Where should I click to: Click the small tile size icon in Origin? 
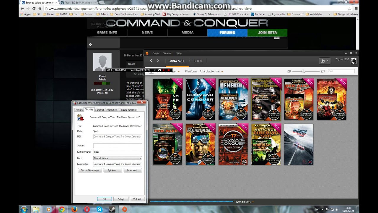(x=289, y=71)
